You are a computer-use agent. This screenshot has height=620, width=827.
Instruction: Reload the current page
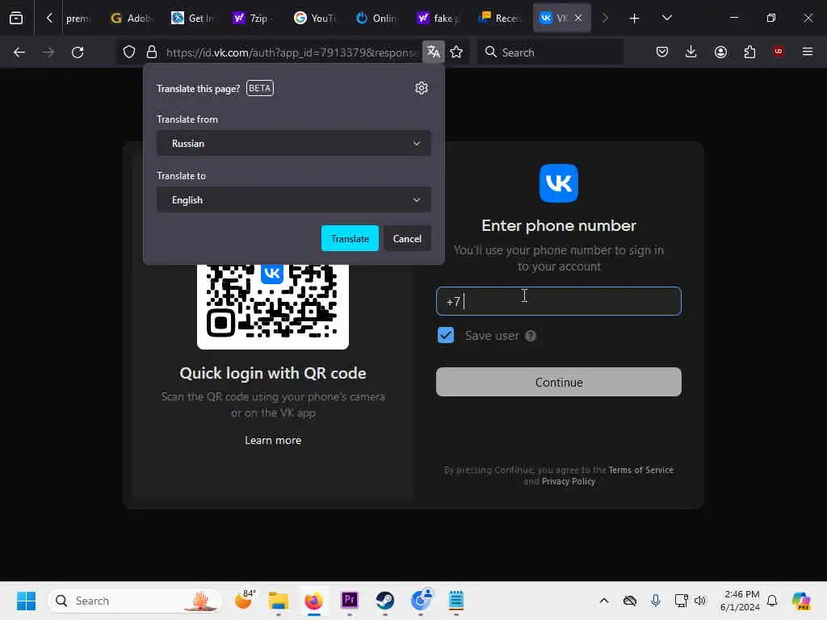point(78,52)
